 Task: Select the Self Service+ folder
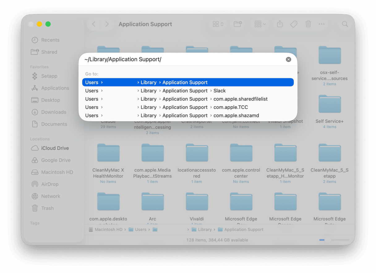[330, 104]
